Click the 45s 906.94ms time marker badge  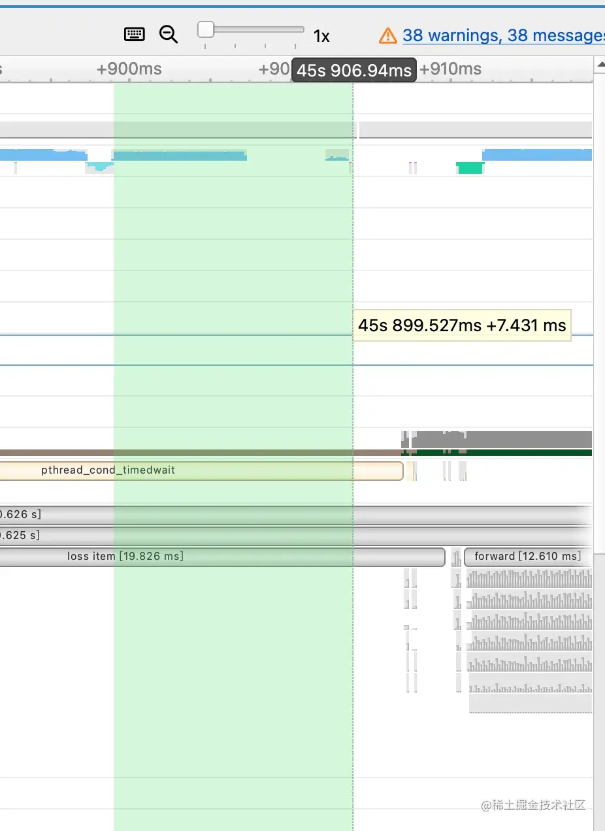pos(354,70)
